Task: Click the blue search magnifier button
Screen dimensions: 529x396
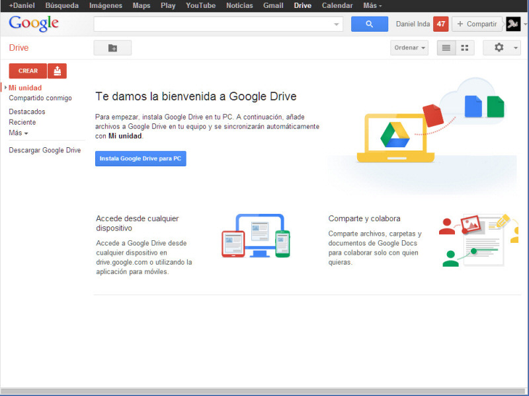Action: (x=370, y=24)
